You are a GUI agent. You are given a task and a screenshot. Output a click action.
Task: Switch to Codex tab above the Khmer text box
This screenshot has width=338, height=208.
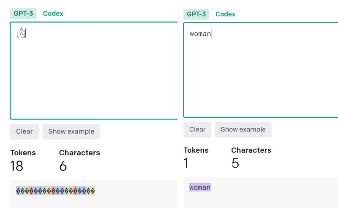click(53, 13)
